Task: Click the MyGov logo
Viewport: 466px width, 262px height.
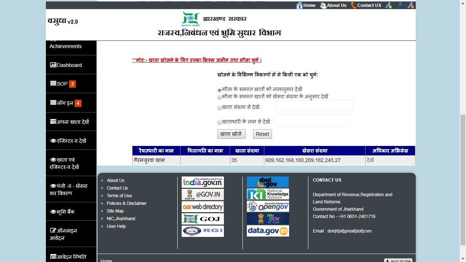Action: pos(268,219)
